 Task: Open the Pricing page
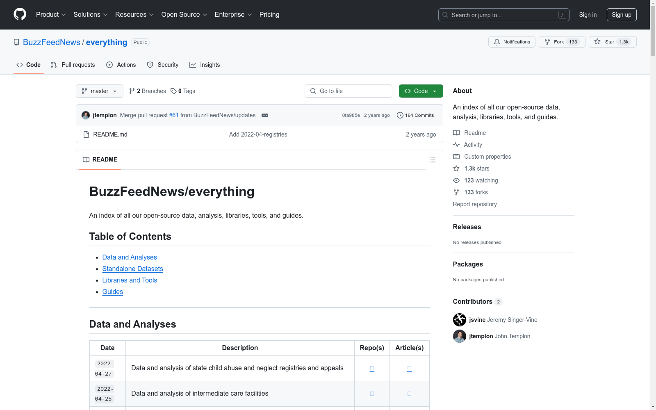tap(269, 15)
